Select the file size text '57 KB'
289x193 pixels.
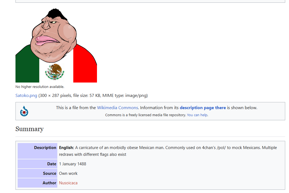tap(95, 95)
